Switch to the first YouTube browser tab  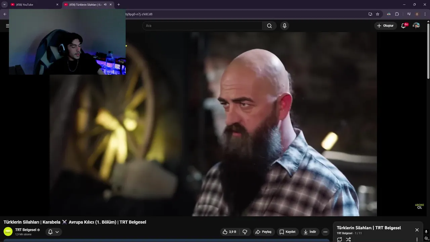click(35, 5)
